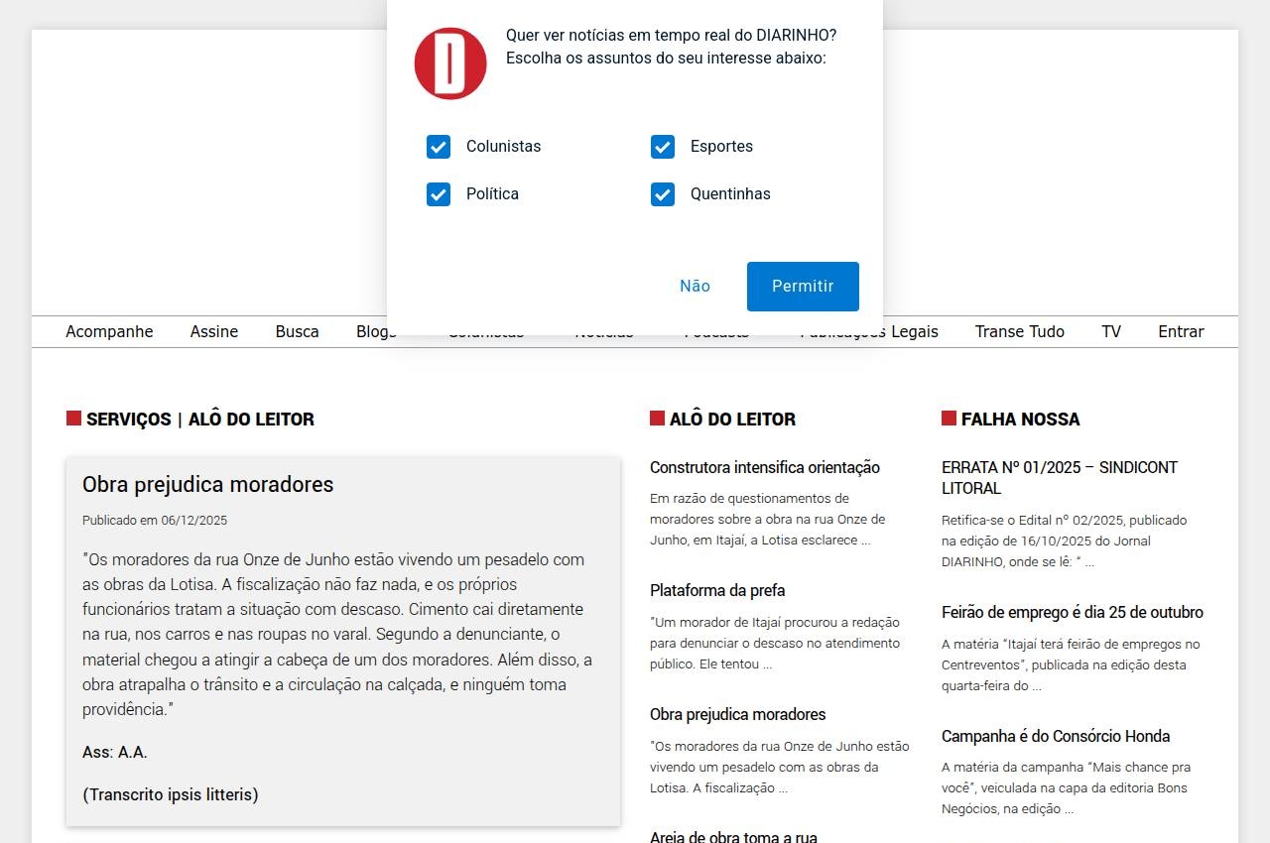The image size is (1270, 843).
Task: Click the Obra prejudica moradores main headline
Action: click(x=207, y=485)
